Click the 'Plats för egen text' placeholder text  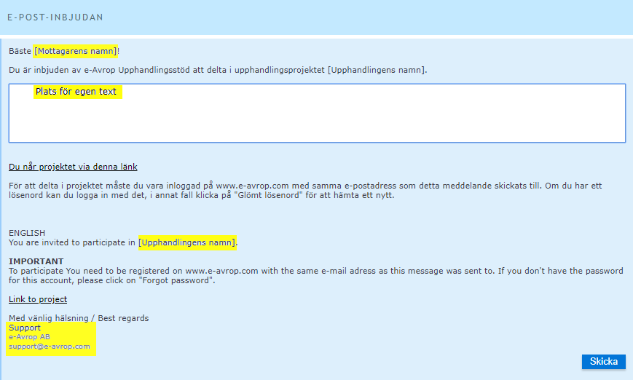[x=76, y=92]
